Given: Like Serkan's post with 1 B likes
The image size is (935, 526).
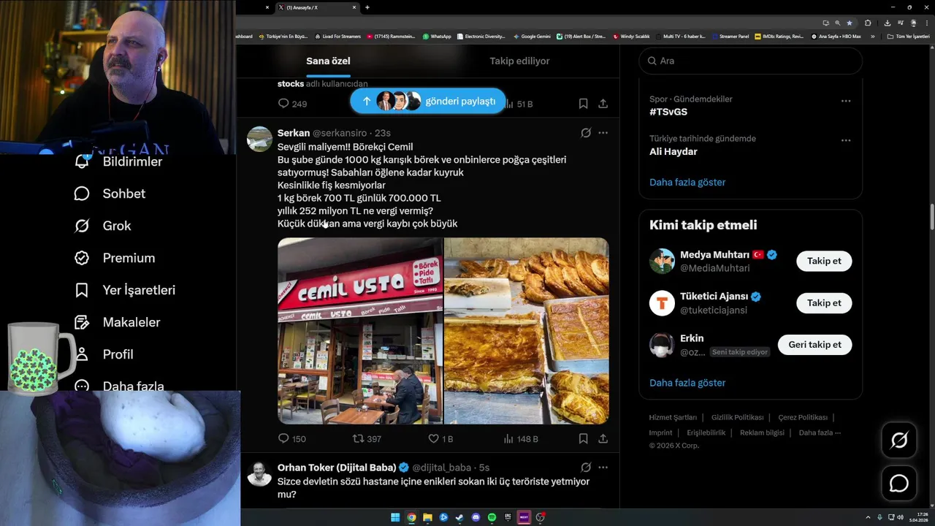Looking at the screenshot, I should coord(440,438).
